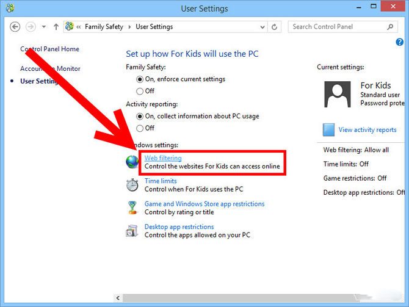This screenshot has width=409, height=307.
Task: Click the trophy game restrictions icon
Action: (x=132, y=208)
